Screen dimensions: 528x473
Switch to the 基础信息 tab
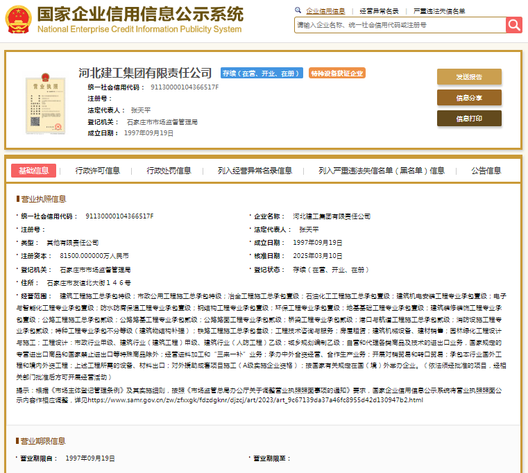(34, 171)
